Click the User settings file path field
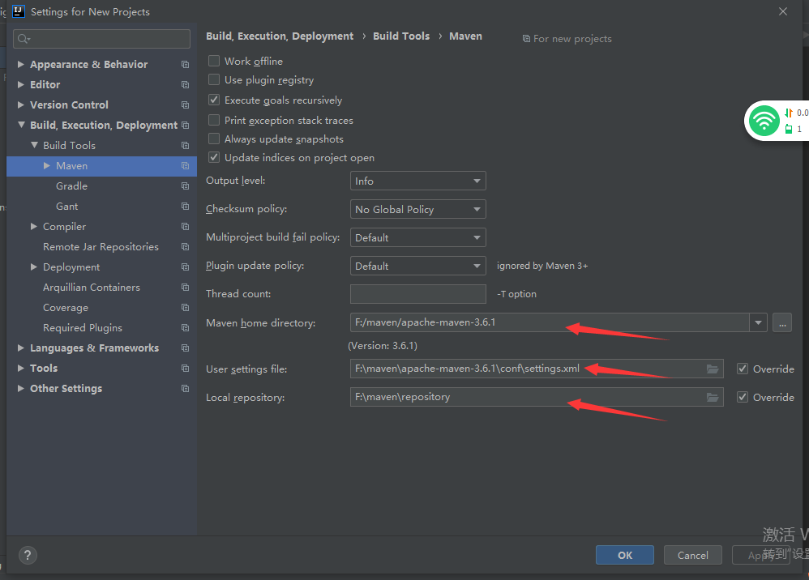This screenshot has height=580, width=809. click(537, 369)
